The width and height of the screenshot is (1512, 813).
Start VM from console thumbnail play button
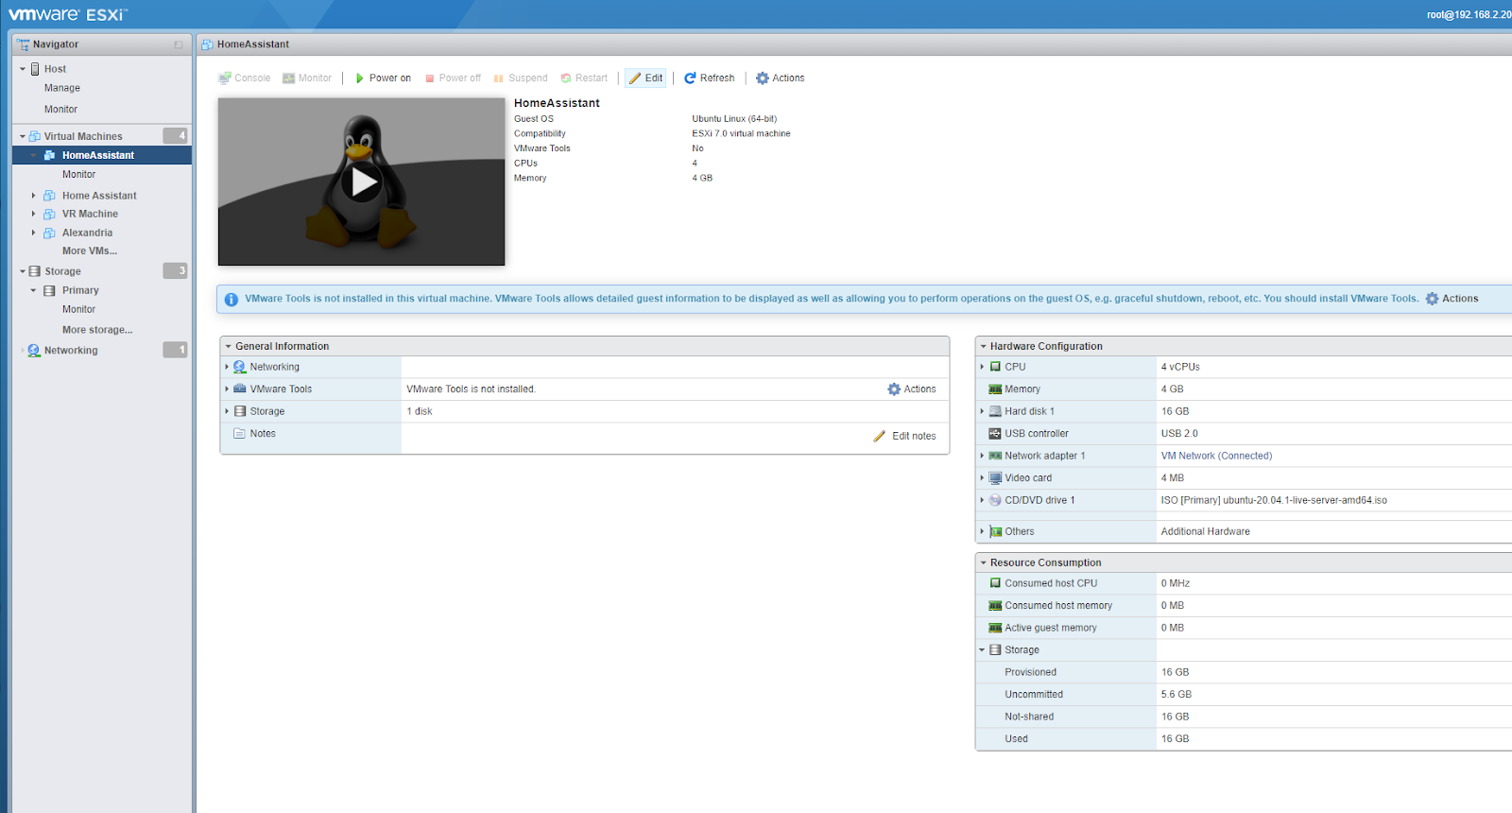(x=362, y=182)
